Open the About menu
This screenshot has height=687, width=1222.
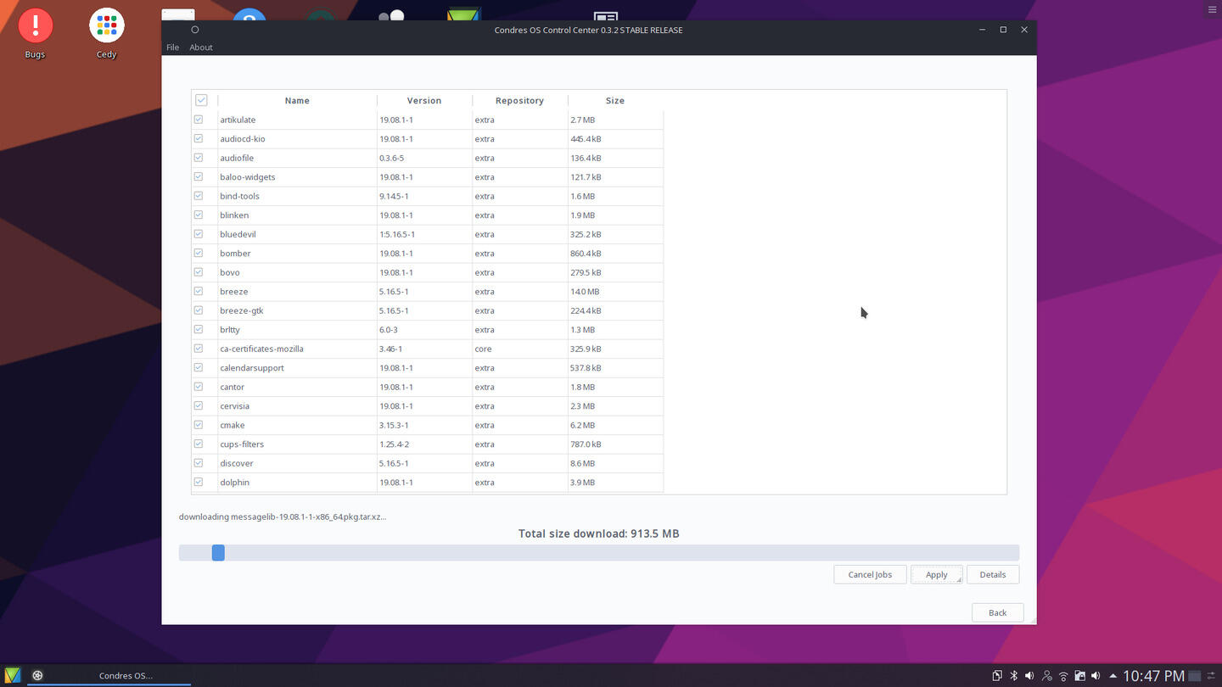(x=201, y=47)
